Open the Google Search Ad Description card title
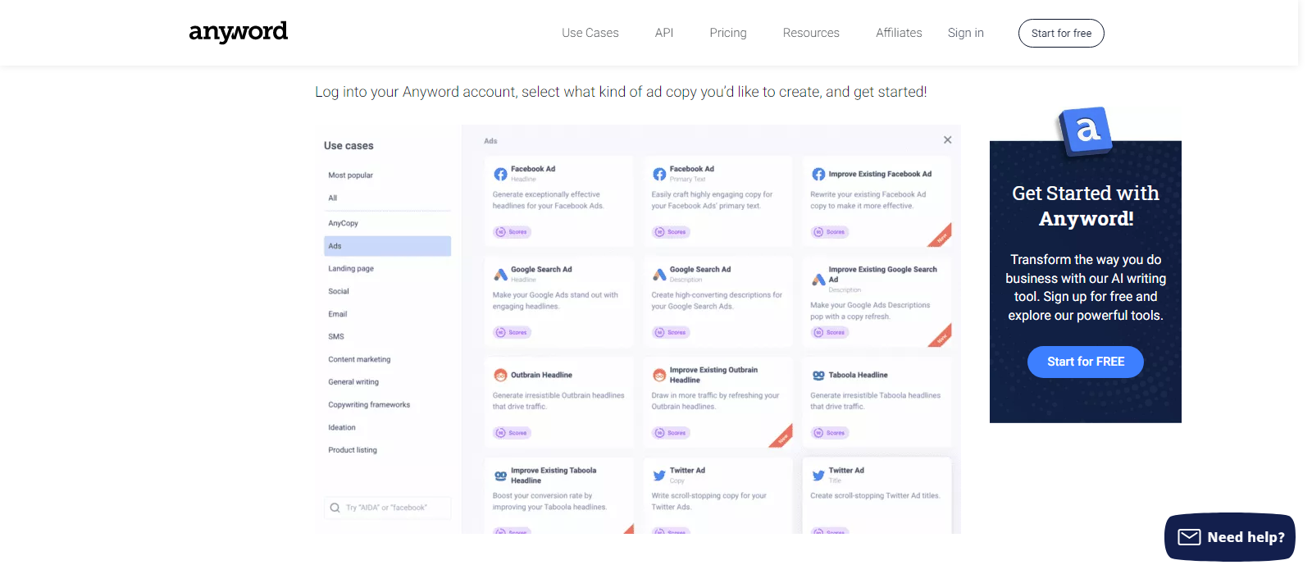 700,269
